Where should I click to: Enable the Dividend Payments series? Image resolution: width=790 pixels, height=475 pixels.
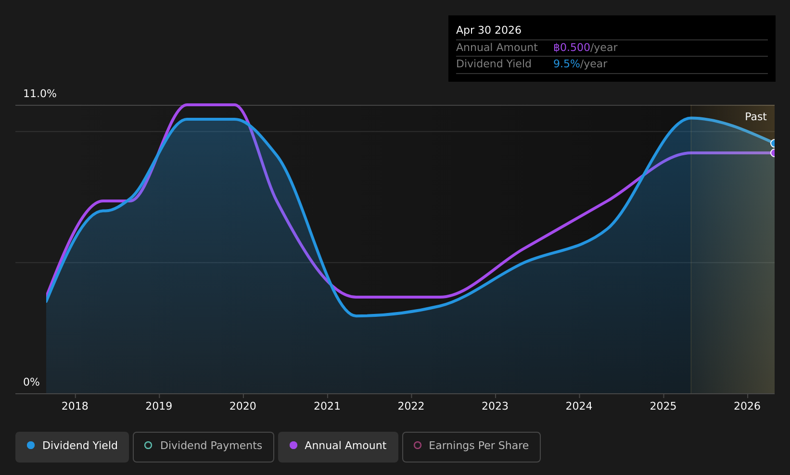point(204,447)
